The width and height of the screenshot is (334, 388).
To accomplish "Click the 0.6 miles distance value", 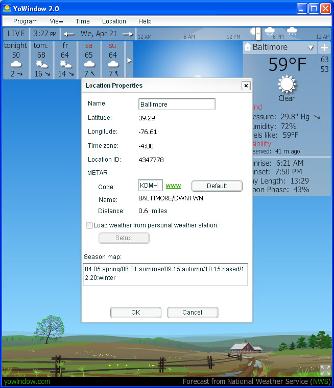I will point(153,211).
